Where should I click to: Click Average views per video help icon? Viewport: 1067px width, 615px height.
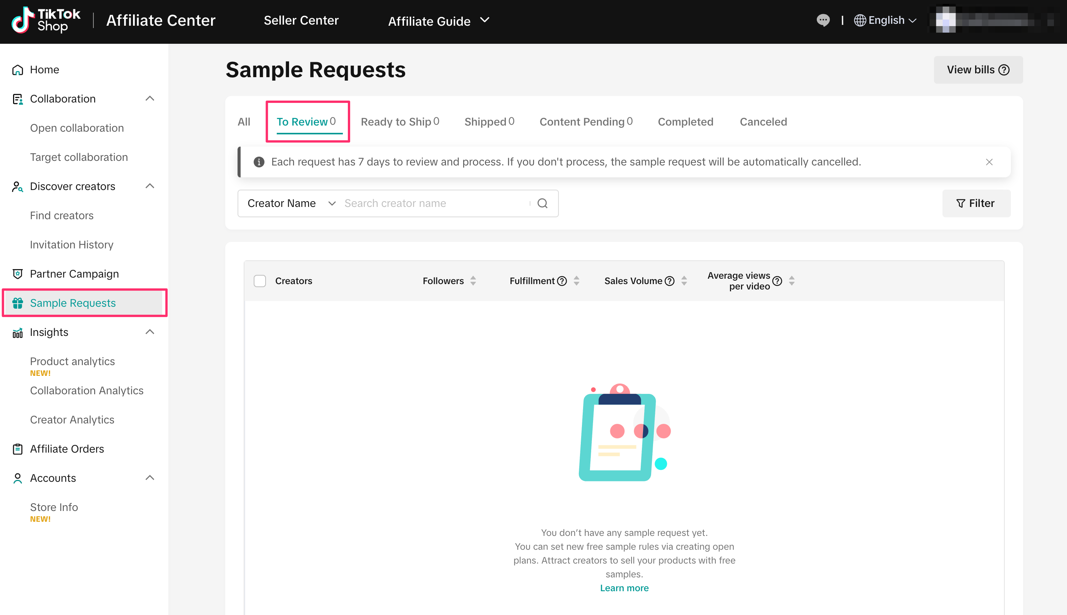(x=777, y=281)
